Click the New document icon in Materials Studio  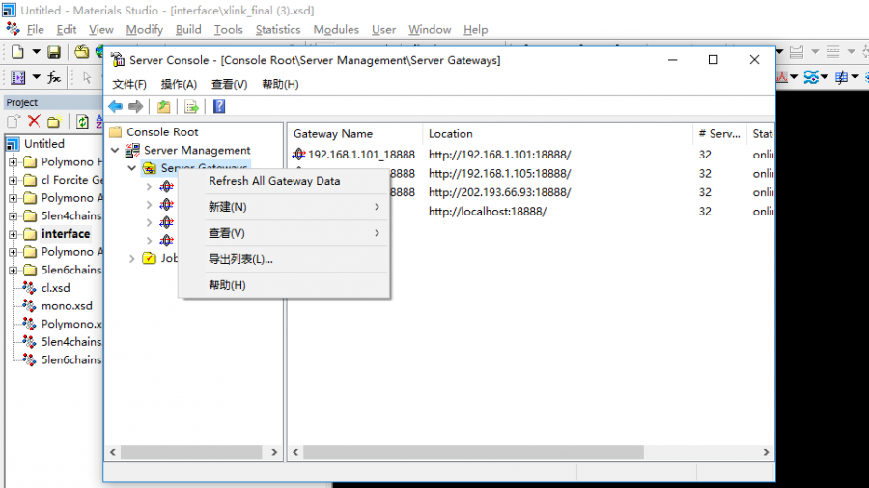click(17, 52)
